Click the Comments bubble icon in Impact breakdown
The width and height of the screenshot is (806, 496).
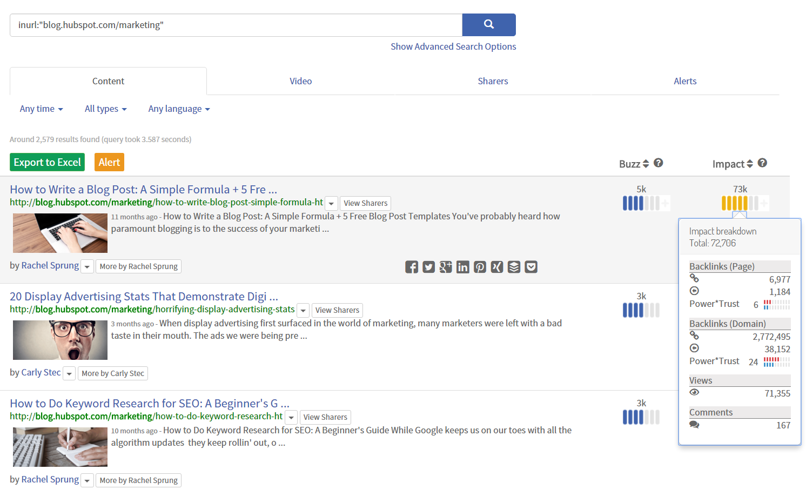[x=694, y=425]
